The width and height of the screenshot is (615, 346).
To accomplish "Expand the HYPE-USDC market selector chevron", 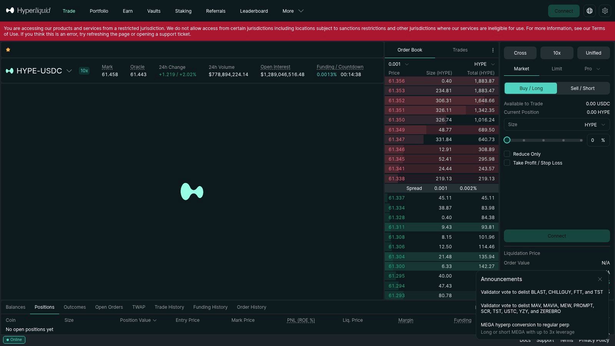I will (69, 71).
